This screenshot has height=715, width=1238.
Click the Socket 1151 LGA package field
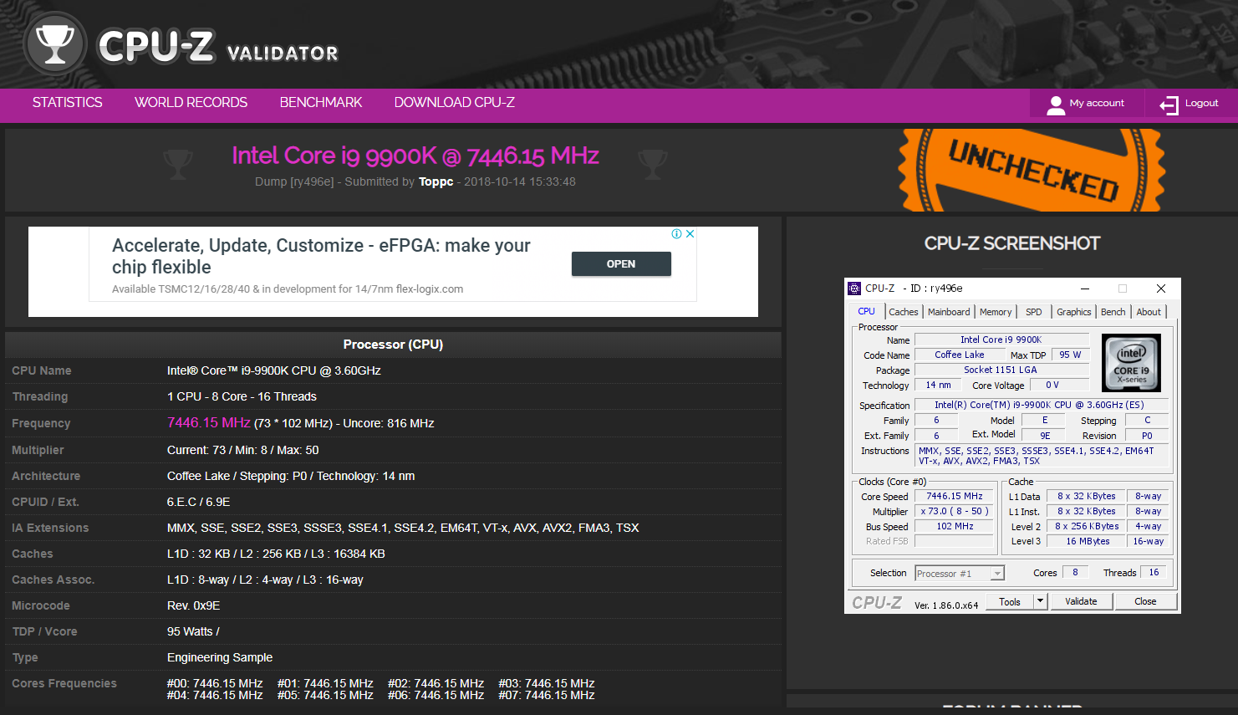pyautogui.click(x=1001, y=370)
